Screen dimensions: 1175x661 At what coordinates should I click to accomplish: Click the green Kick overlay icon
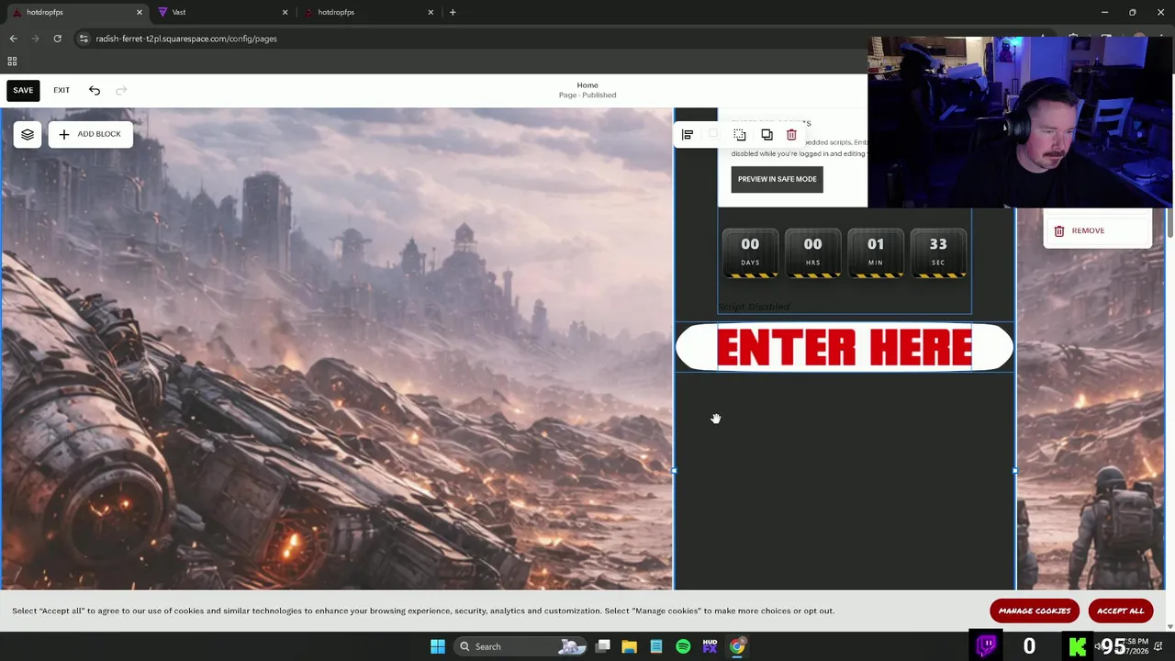click(1079, 647)
